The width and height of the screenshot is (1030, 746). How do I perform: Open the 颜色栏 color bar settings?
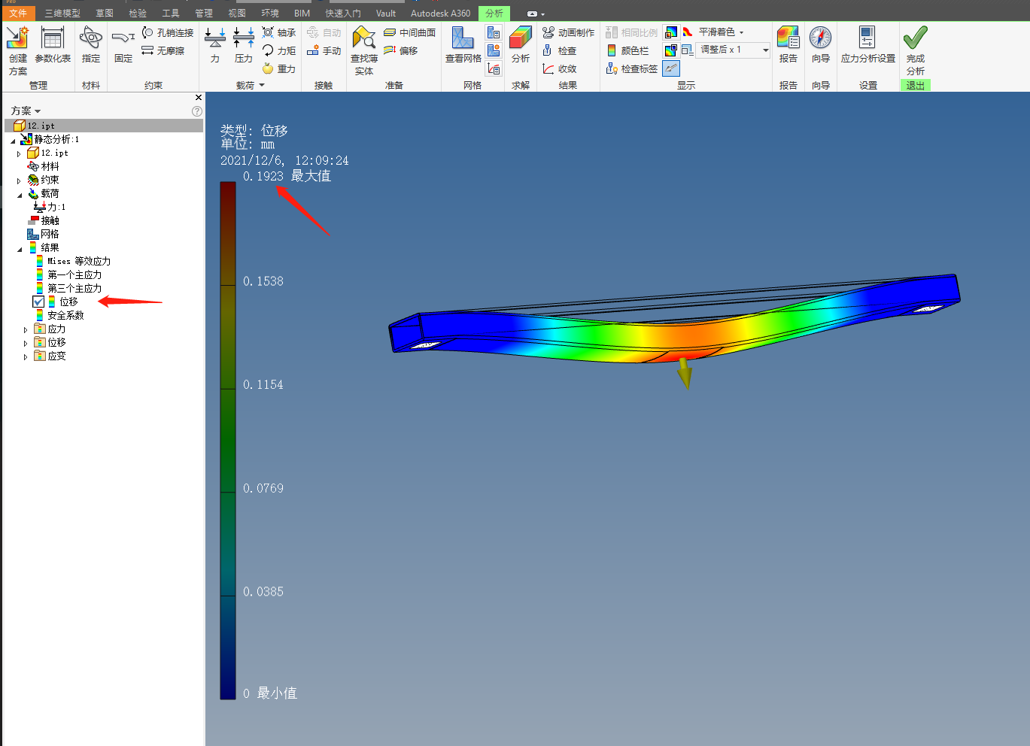click(x=628, y=50)
